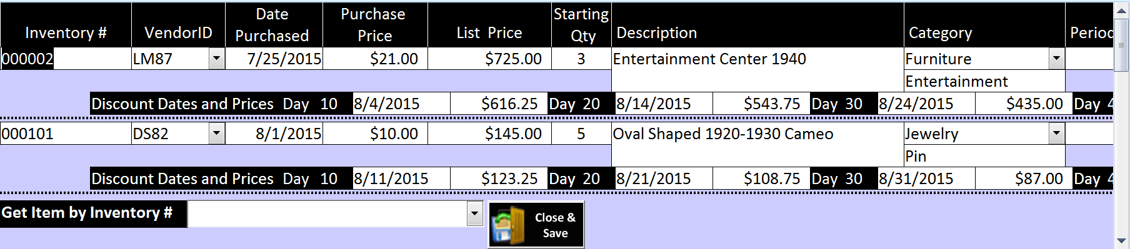
Task: Select Inventory # field 000002
Action: [x=66, y=59]
